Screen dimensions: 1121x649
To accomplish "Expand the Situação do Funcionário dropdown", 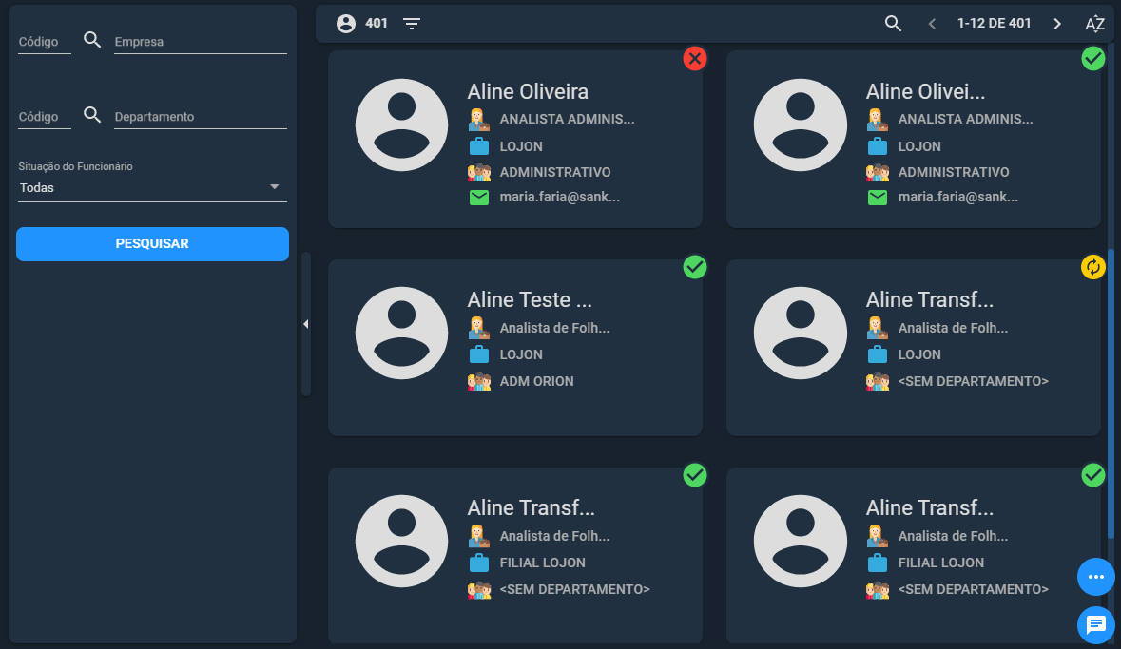I will pos(152,187).
